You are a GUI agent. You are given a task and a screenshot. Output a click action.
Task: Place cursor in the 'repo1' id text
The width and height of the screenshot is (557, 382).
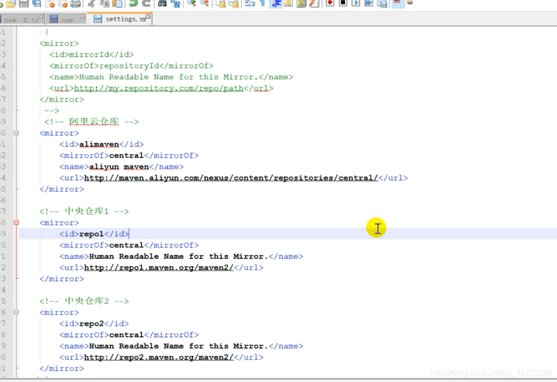coord(91,234)
